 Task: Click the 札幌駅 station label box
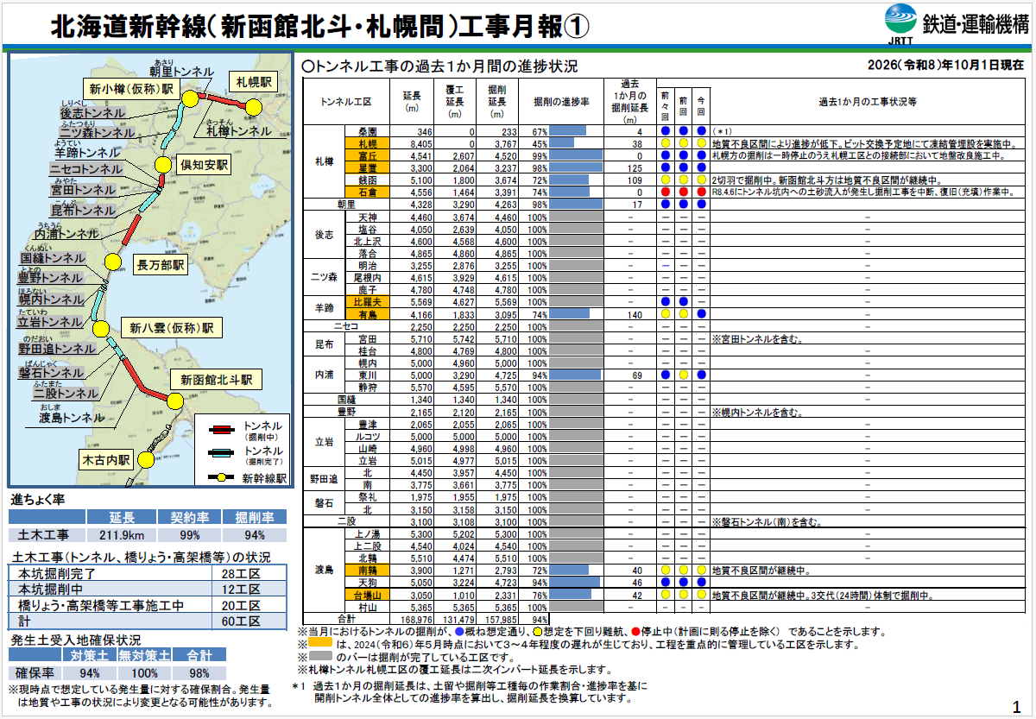pos(253,81)
